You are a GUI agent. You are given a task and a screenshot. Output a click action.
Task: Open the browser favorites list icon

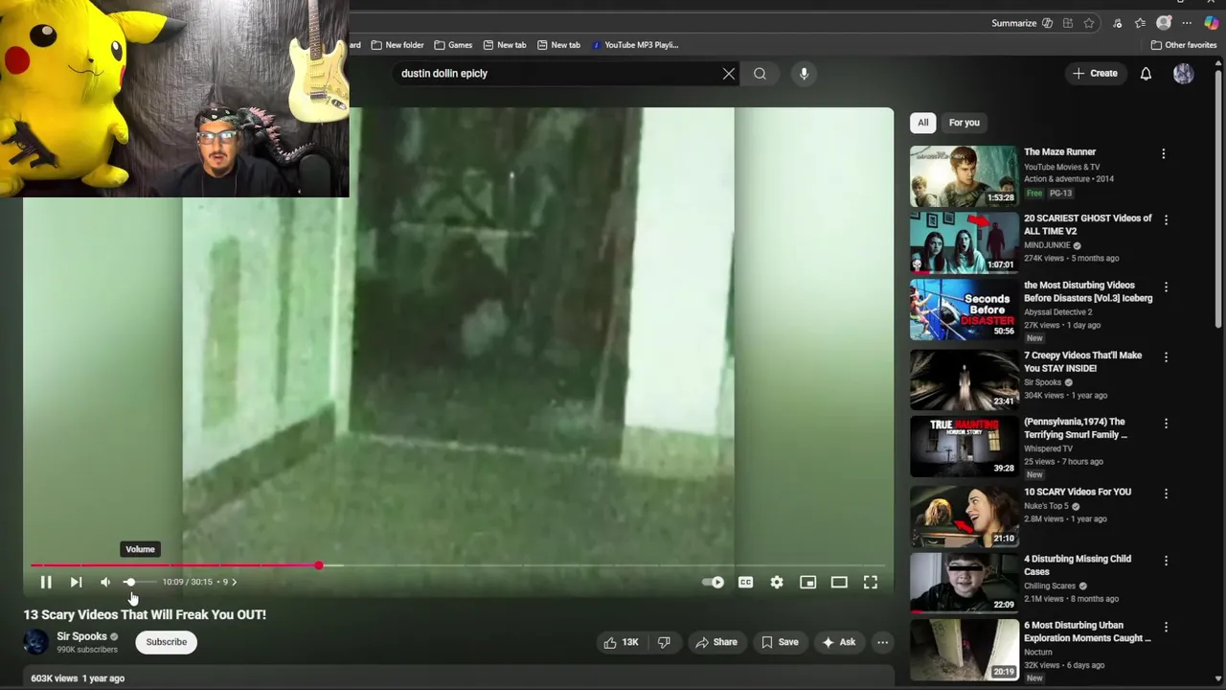(x=1140, y=23)
